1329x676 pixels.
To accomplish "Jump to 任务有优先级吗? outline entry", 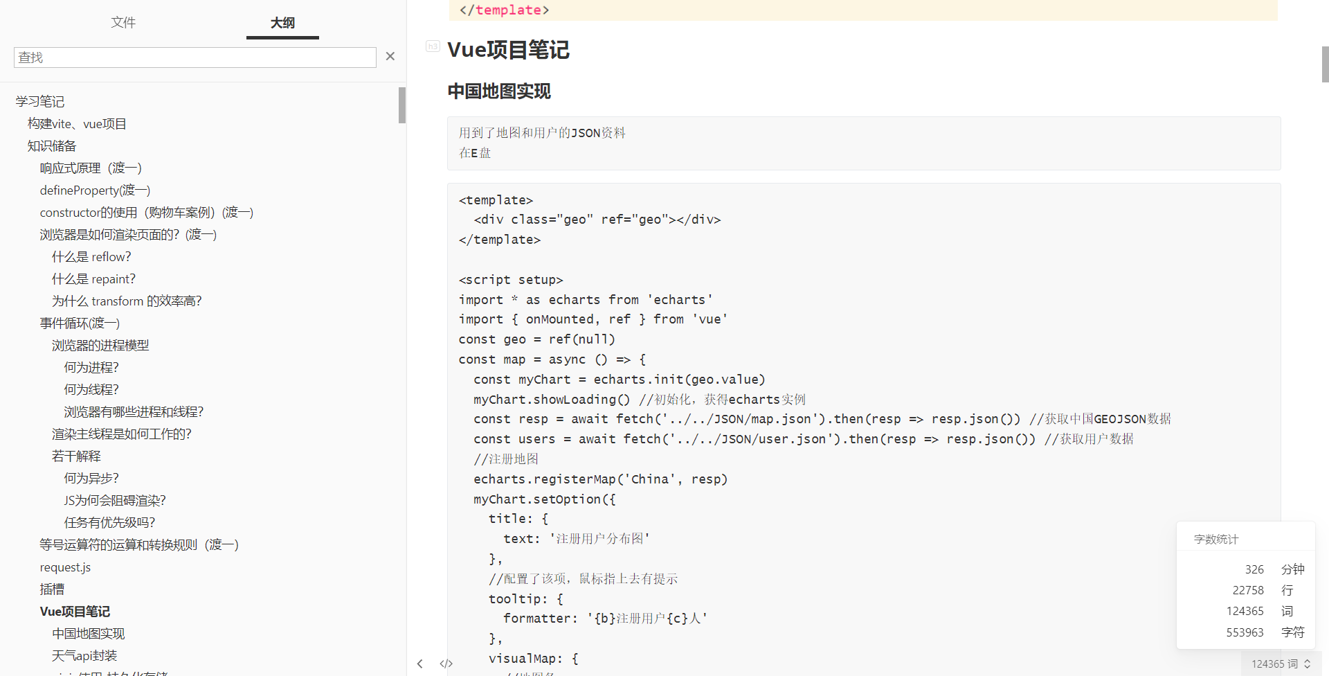I will (x=109, y=523).
